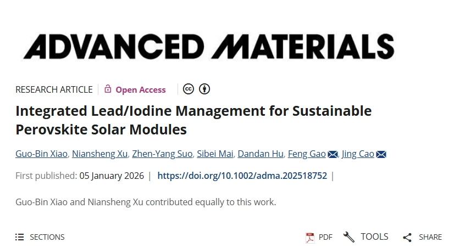
Task: Expand the TOOLS menu
Action: [x=374, y=237]
